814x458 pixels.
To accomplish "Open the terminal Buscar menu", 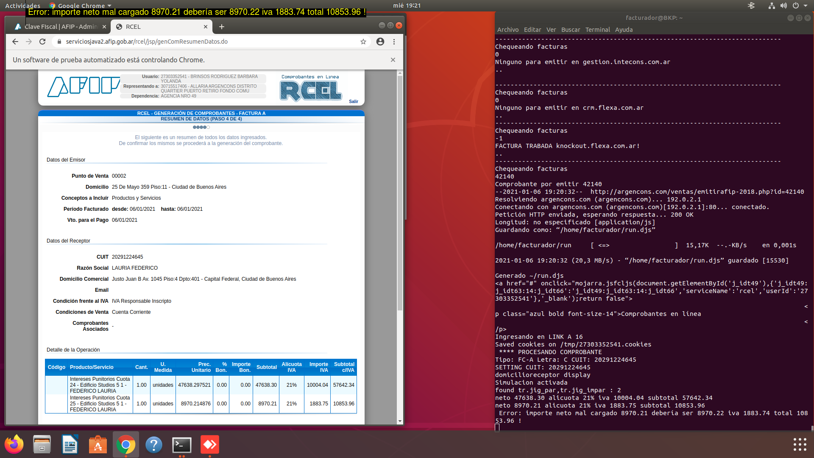I will [571, 30].
